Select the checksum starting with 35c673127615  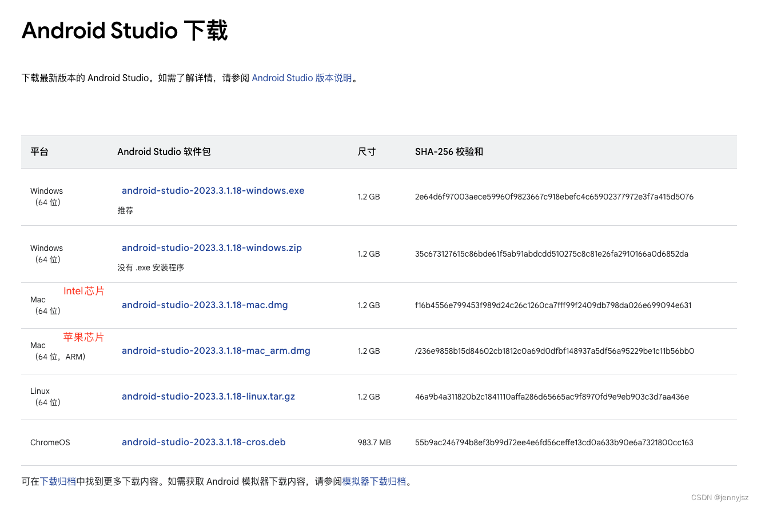[552, 254]
